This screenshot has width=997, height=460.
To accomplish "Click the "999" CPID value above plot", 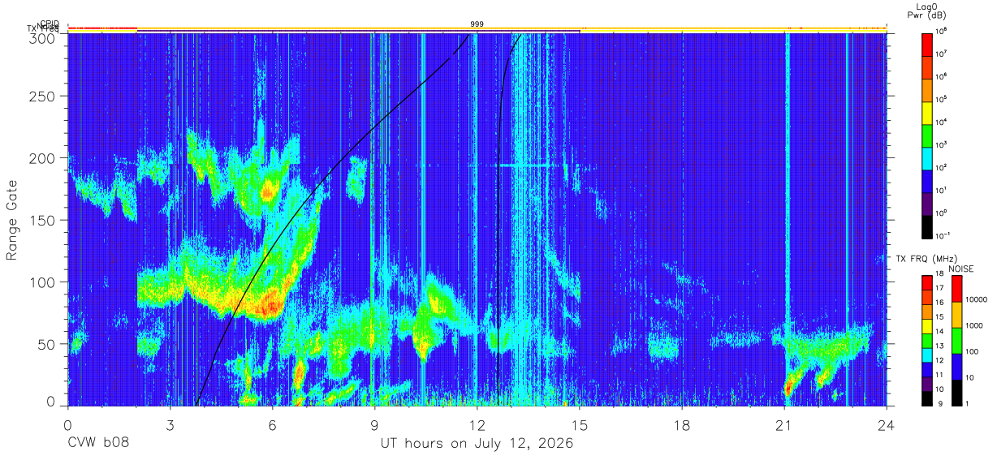I will pos(477,24).
